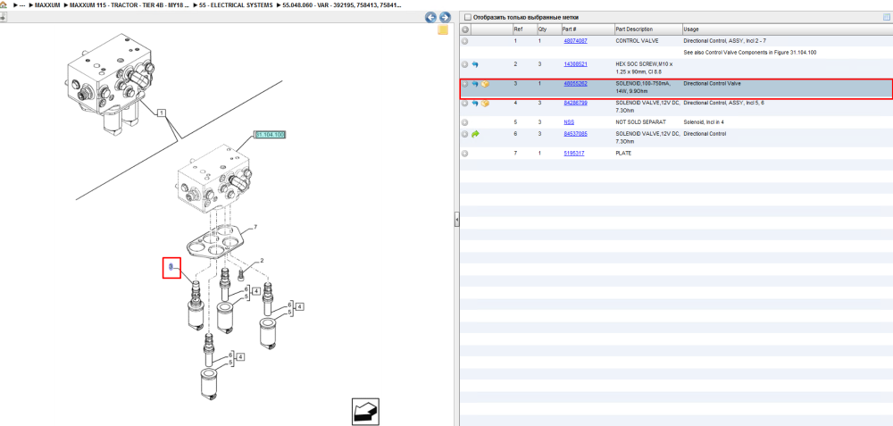This screenshot has height=426, width=893.
Task: Click callout 1 in the diagram
Action: click(x=162, y=113)
